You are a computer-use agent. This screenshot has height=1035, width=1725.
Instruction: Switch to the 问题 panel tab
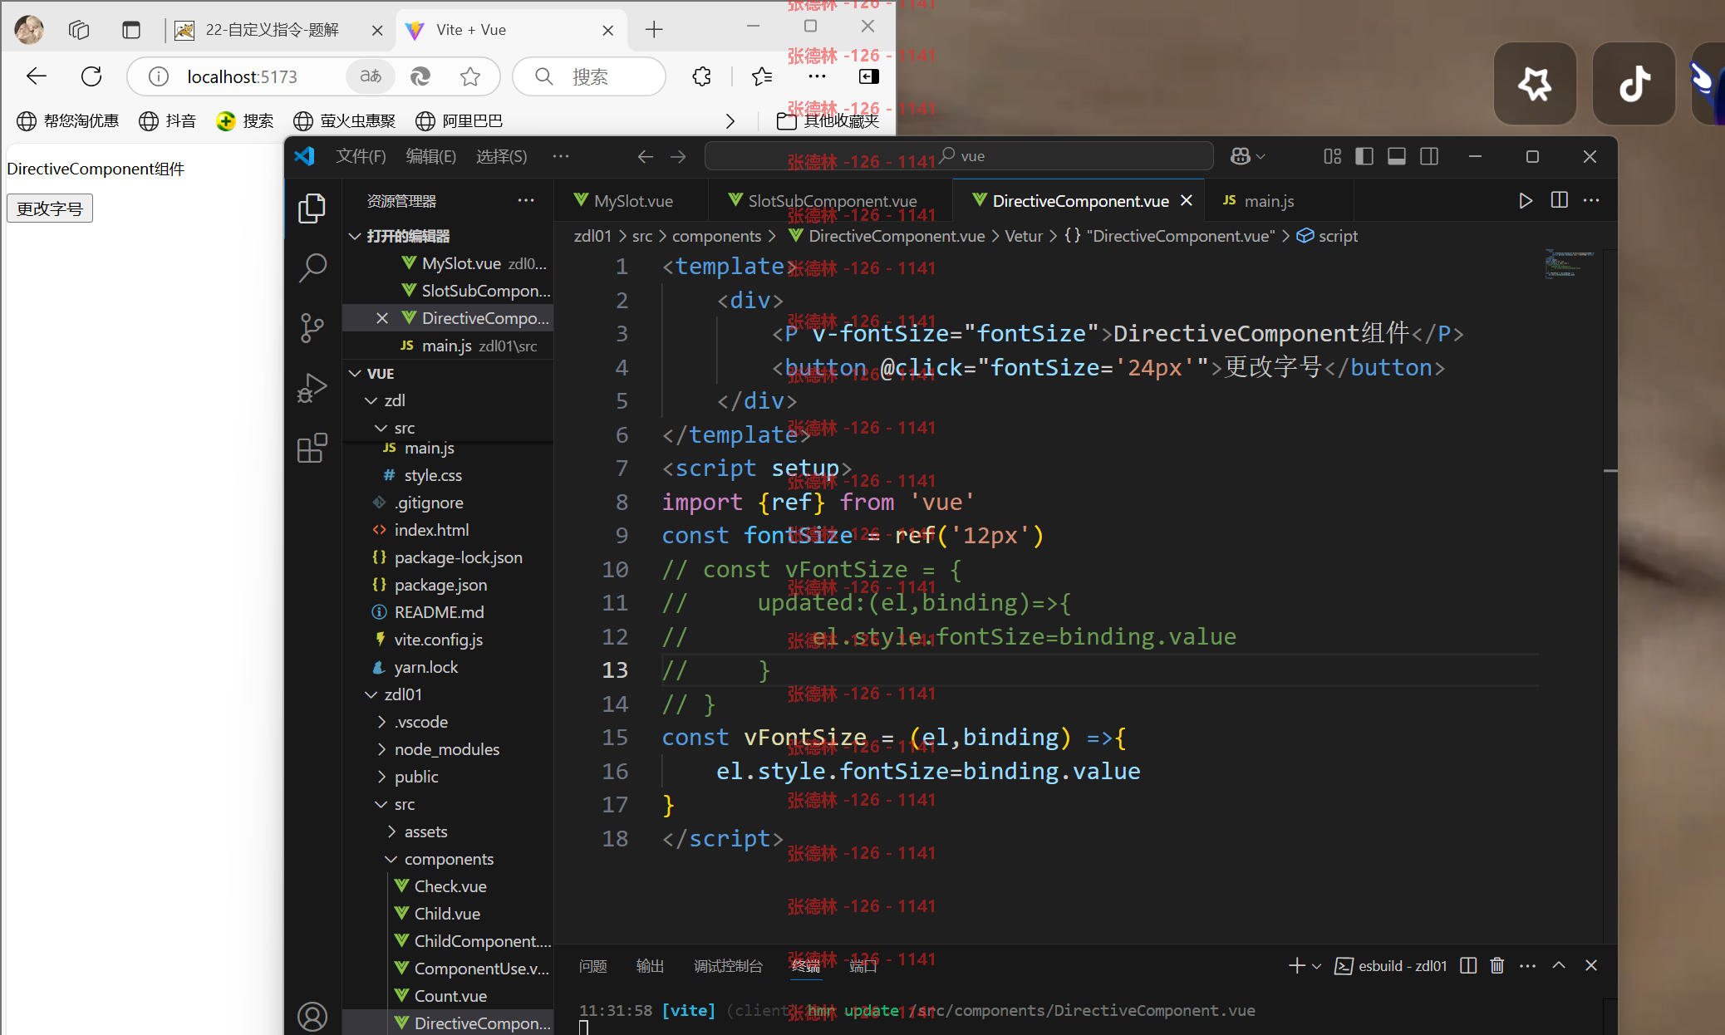pyautogui.click(x=593, y=966)
